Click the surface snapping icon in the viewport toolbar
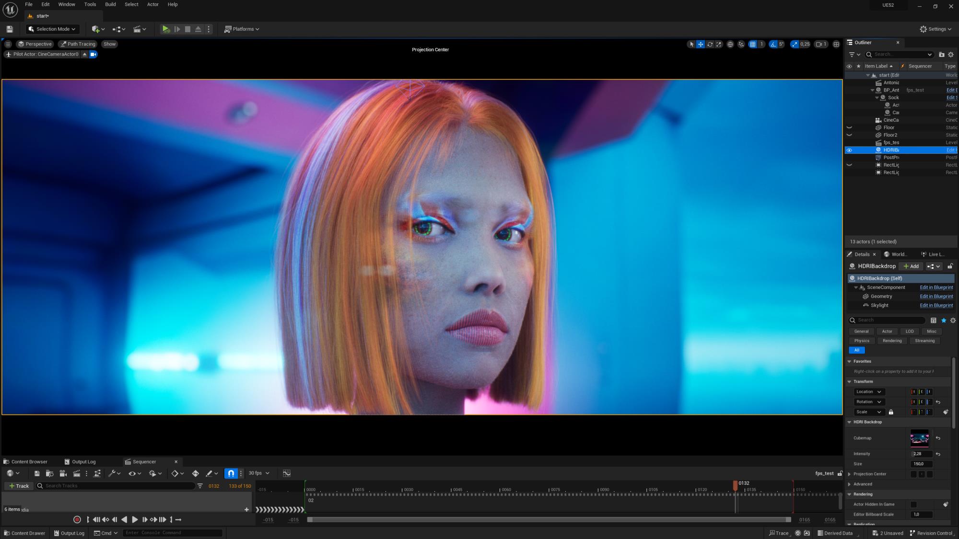 point(741,44)
